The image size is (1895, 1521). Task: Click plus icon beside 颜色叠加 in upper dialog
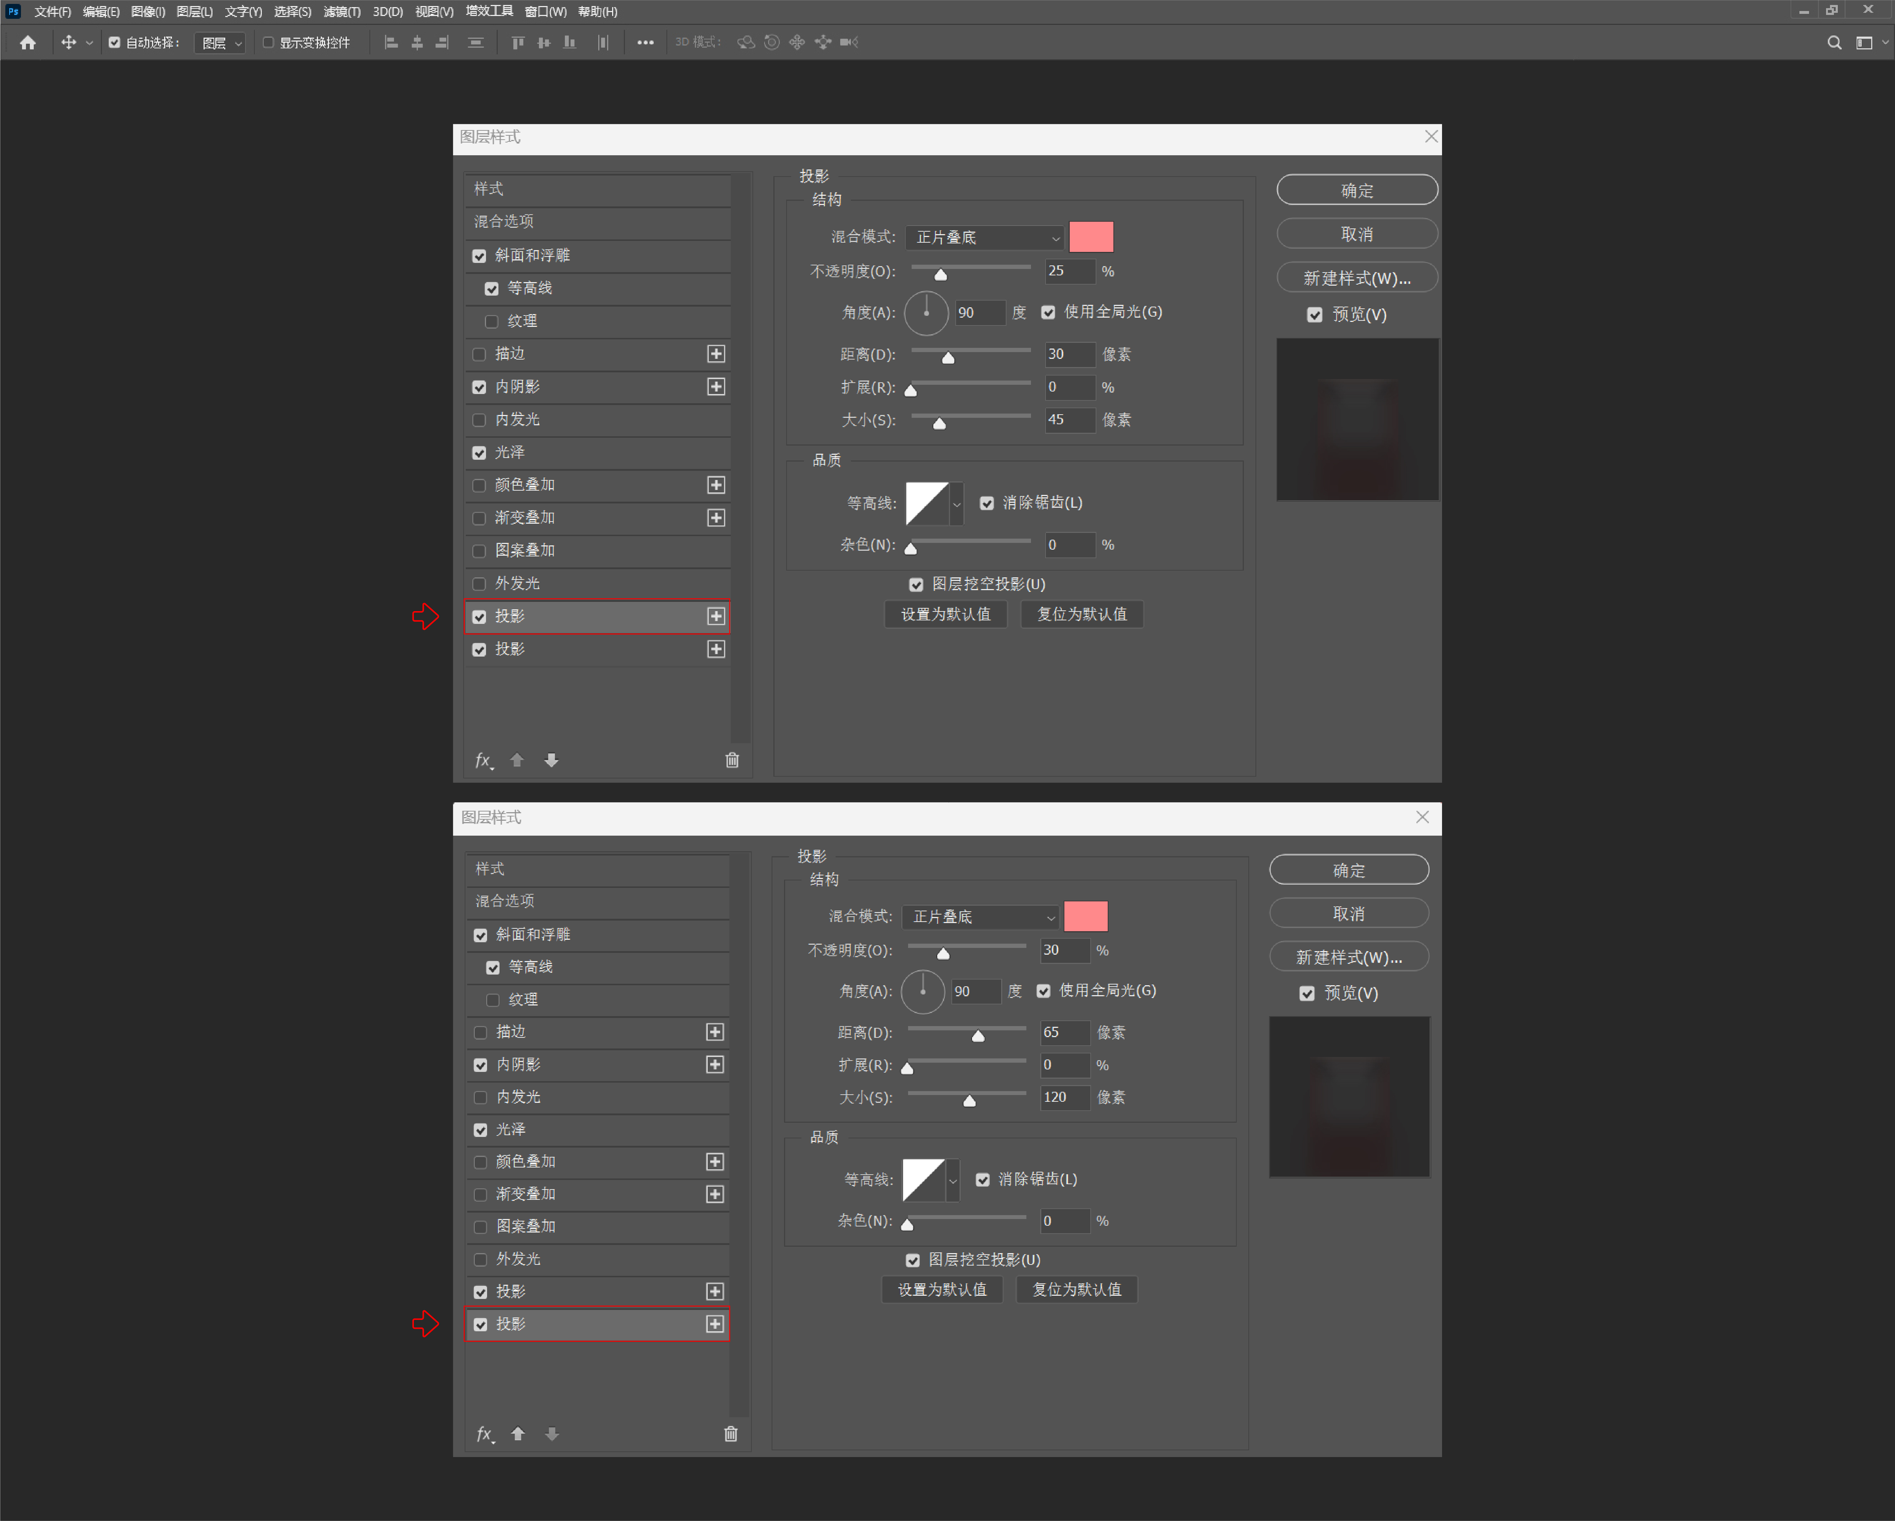716,485
